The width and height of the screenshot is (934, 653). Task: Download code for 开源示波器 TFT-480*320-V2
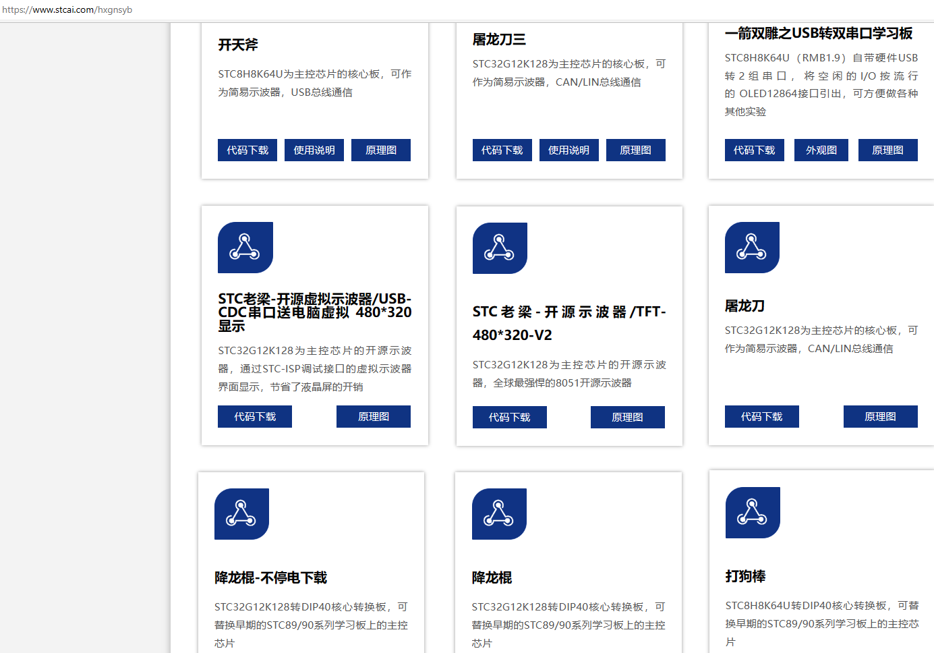tap(510, 418)
